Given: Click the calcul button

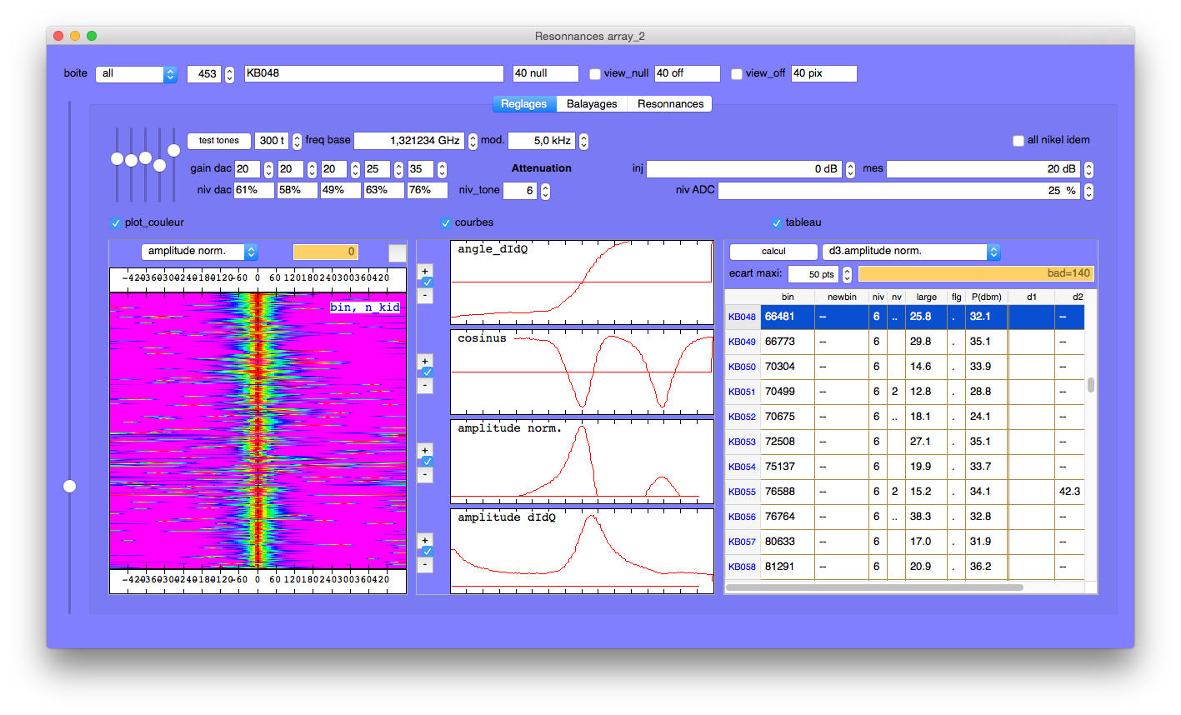Looking at the screenshot, I should point(773,252).
